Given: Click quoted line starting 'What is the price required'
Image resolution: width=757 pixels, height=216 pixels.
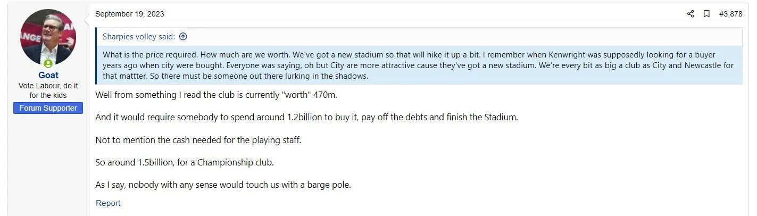Looking at the screenshot, I should (319, 55).
